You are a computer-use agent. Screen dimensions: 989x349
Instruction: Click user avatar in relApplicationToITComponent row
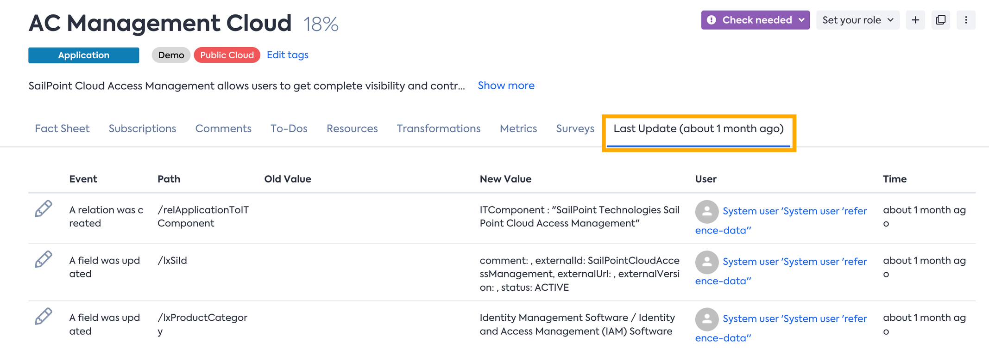click(x=707, y=212)
